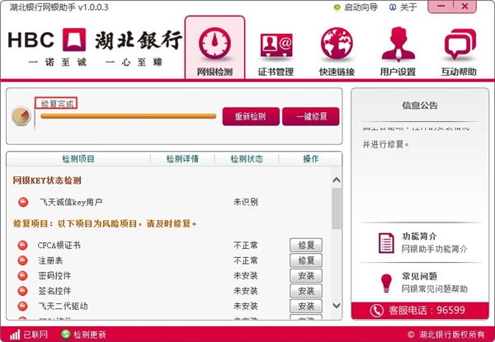This screenshot has height=342, width=495.
Task: Open the 网银检测 gauge tab
Action: (x=214, y=47)
